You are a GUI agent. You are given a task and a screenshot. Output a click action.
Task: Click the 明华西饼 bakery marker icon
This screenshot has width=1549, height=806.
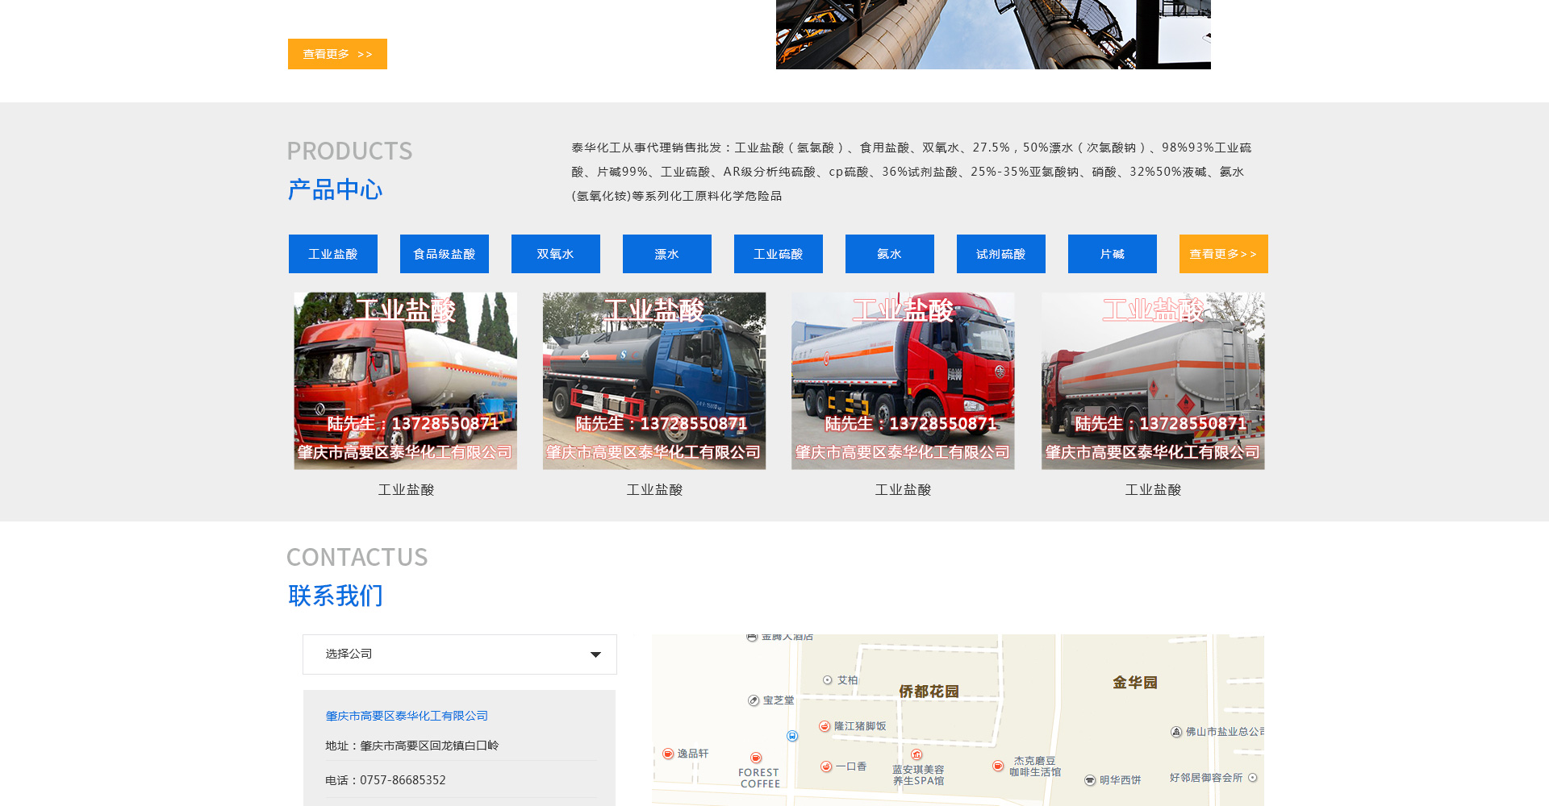coord(1090,780)
